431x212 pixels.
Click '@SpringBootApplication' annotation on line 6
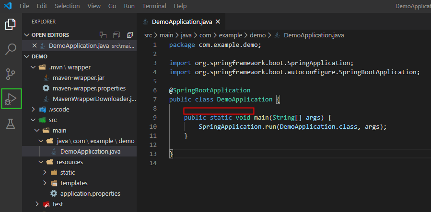(x=210, y=90)
